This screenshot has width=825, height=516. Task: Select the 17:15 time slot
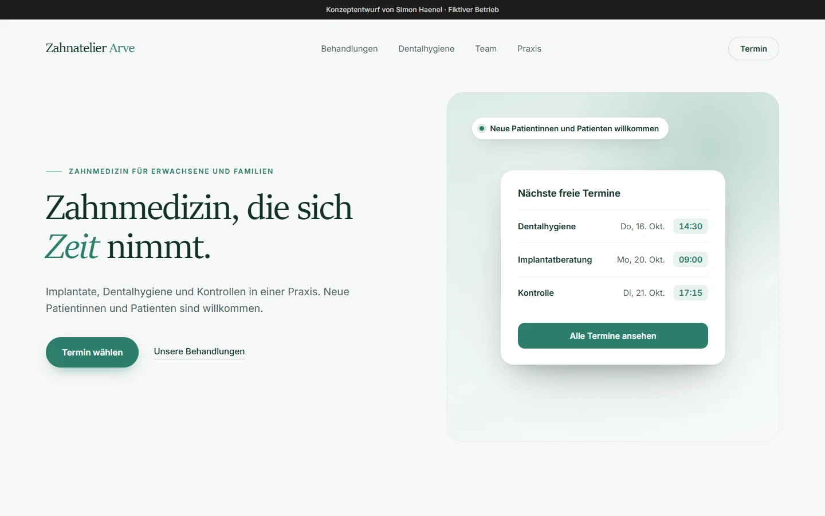(690, 293)
